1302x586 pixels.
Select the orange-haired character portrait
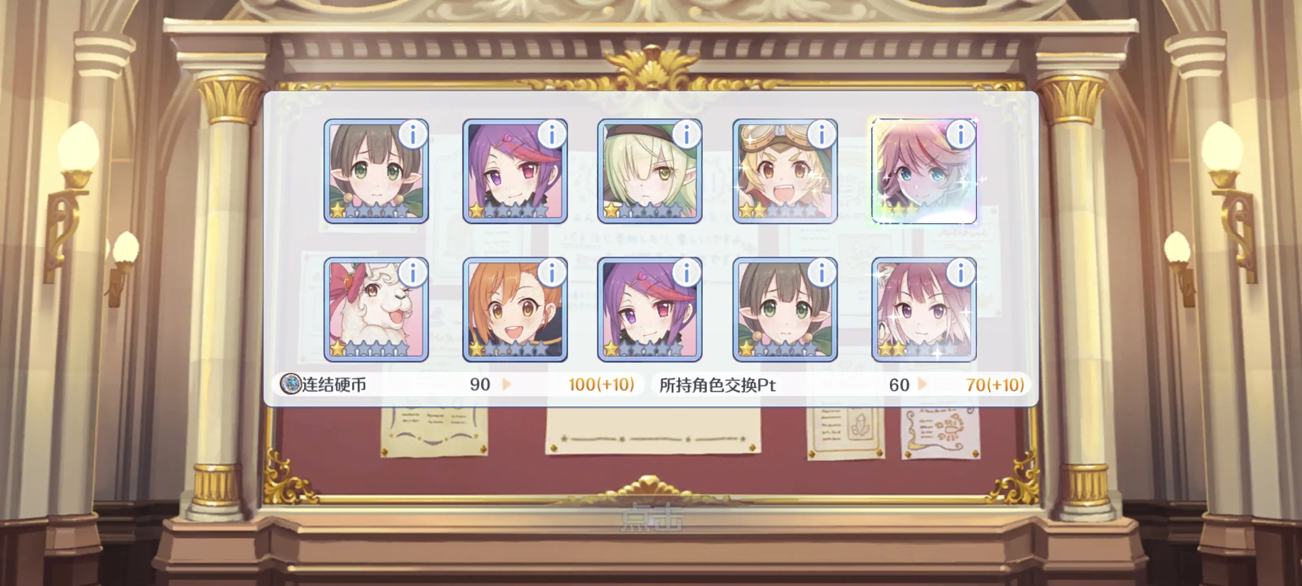click(x=515, y=309)
